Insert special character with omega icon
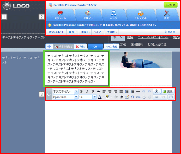The width and height of the screenshot is (181, 154). (x=132, y=97)
